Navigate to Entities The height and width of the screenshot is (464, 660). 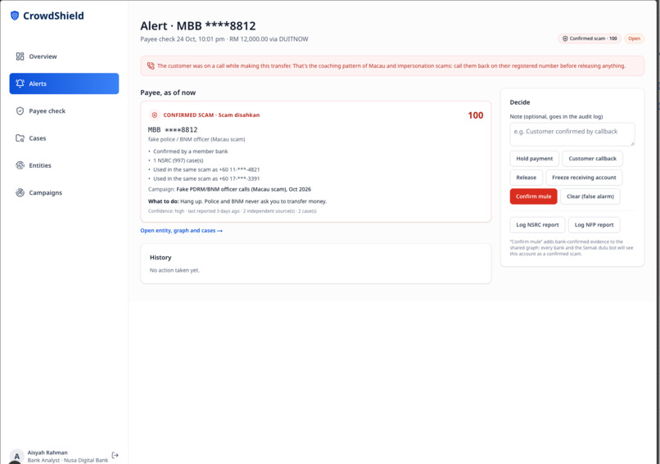click(x=64, y=165)
